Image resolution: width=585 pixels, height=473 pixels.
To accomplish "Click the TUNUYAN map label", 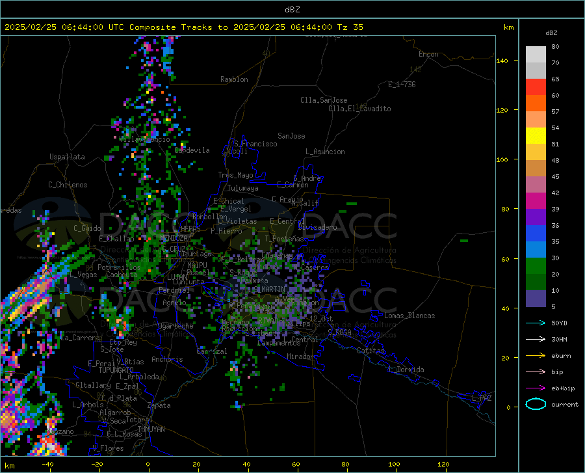I will 151,429.
